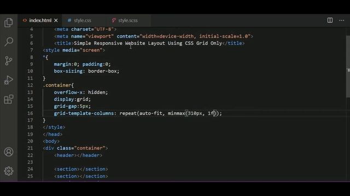Screen dimensions: 350x196
Task: Click the closing </head> tag
Action: (x=52, y=134)
